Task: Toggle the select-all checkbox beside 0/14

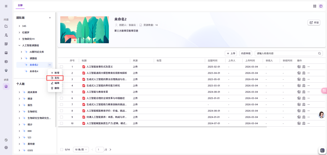Action: 61,150
